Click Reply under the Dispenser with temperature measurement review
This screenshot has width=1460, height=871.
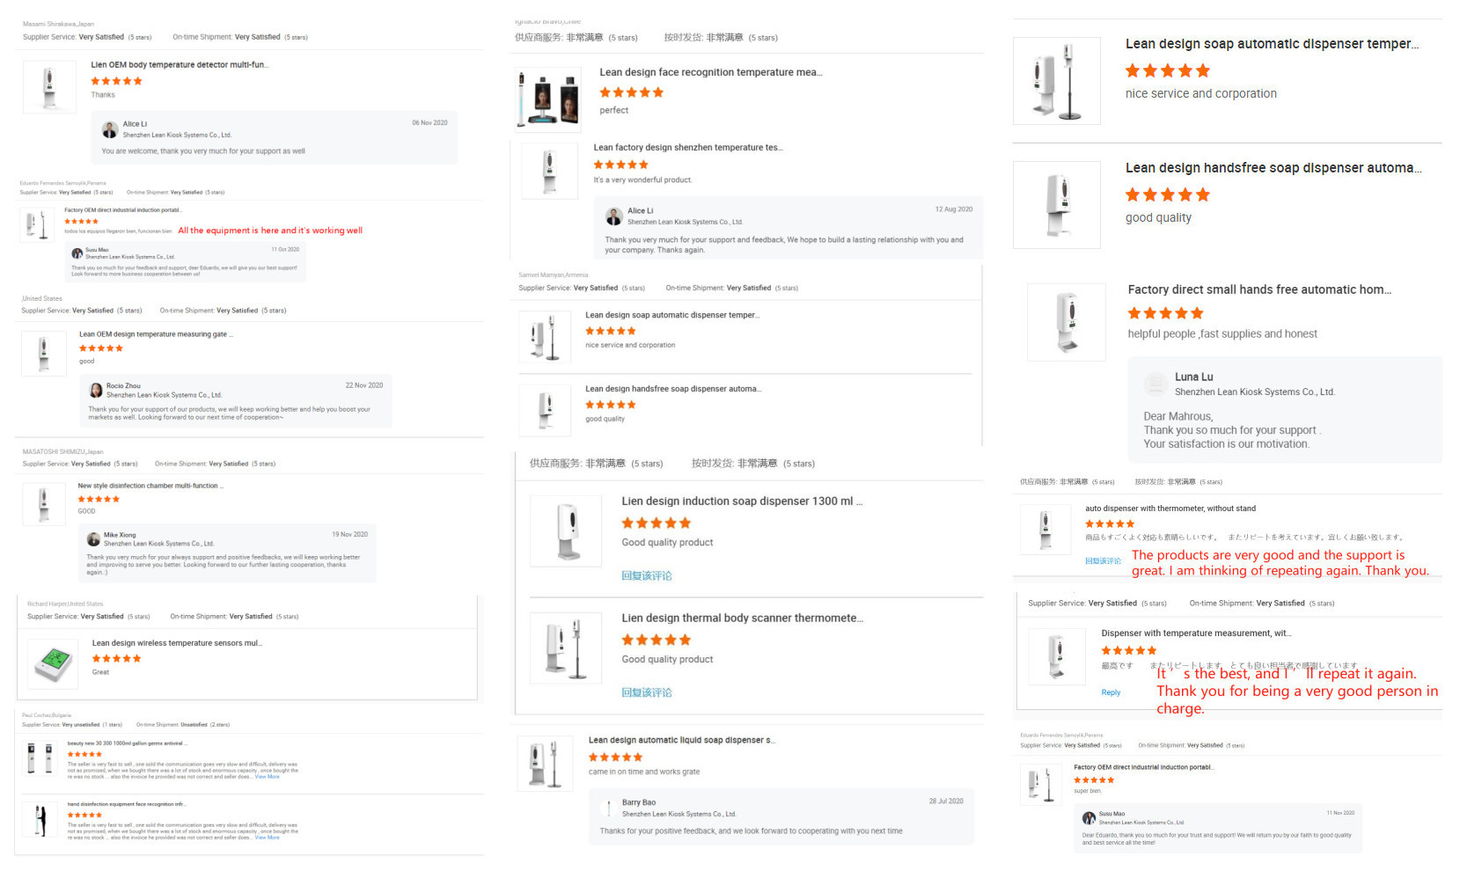[1111, 692]
